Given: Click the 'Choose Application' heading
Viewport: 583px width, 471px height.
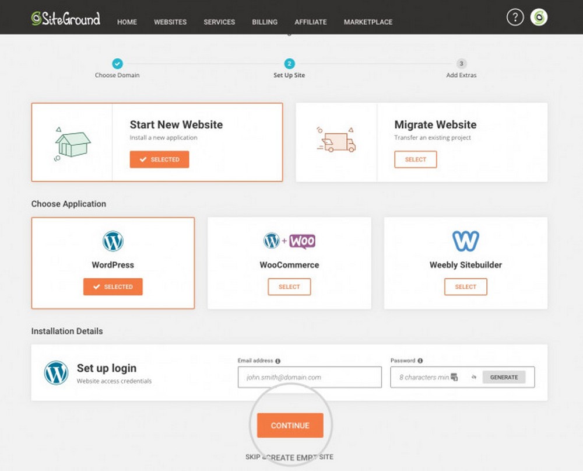Looking at the screenshot, I should click(69, 204).
